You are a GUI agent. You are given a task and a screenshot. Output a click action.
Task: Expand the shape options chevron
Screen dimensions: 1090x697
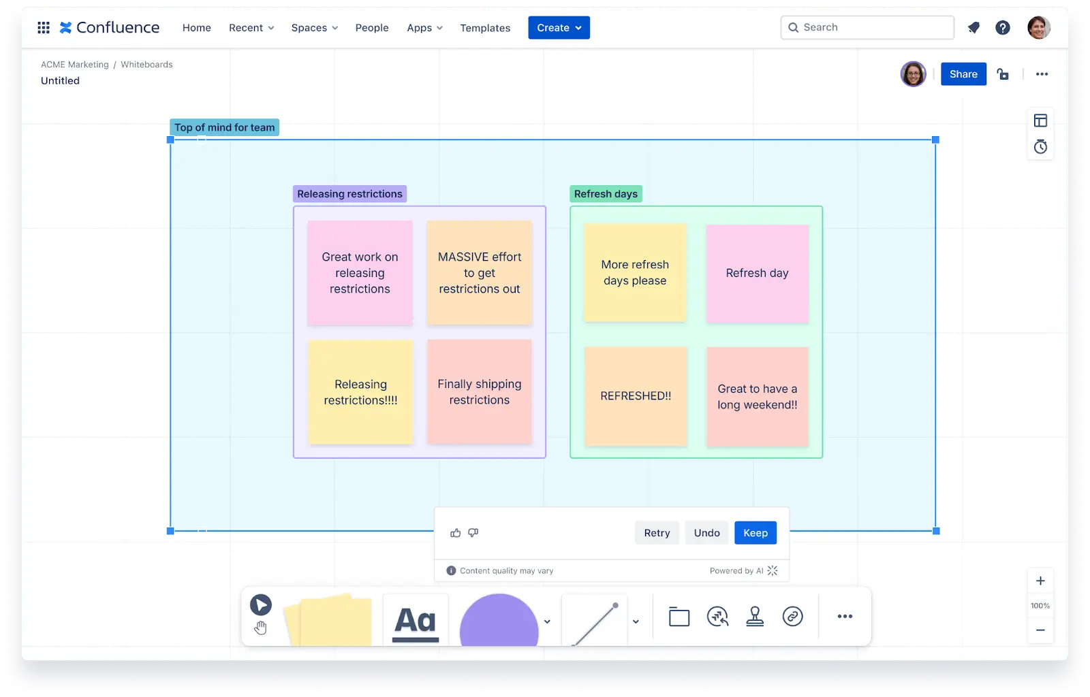tap(547, 621)
